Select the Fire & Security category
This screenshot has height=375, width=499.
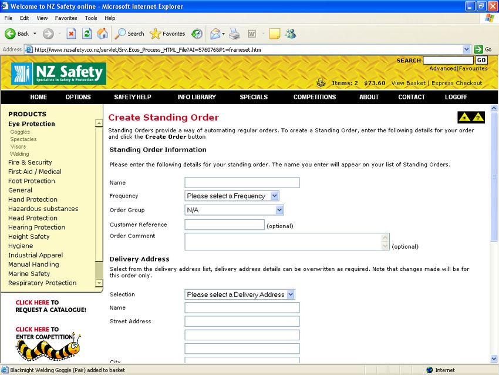(x=30, y=162)
